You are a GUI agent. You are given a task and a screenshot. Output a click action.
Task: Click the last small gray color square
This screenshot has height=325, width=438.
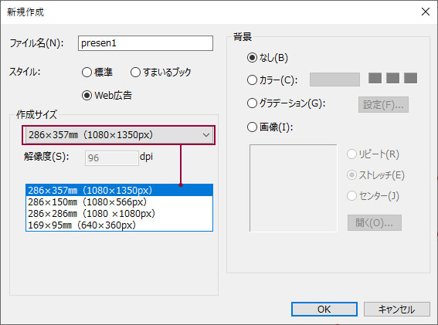[x=410, y=78]
